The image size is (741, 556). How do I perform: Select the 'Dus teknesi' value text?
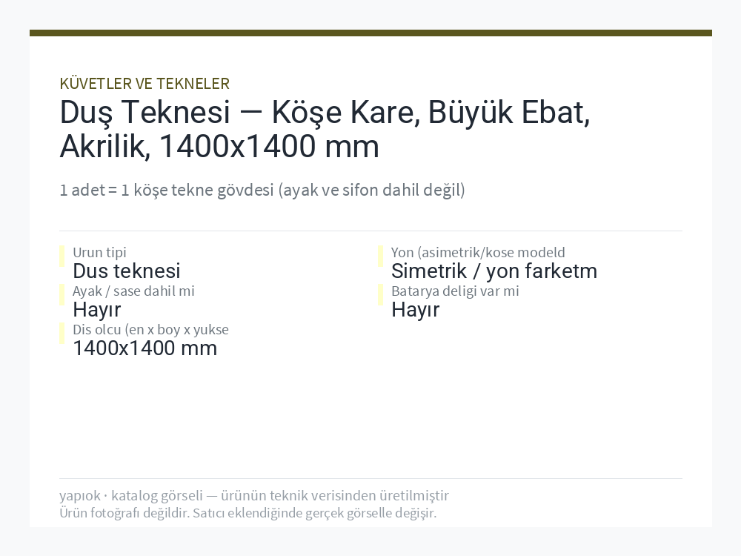pyautogui.click(x=127, y=271)
